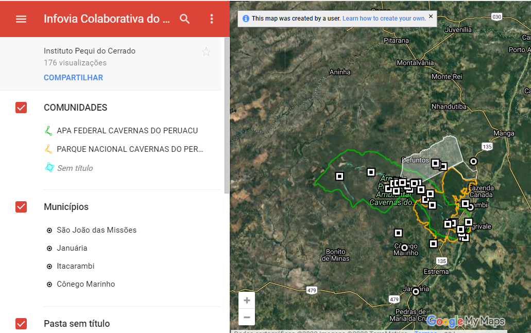531x333 pixels.
Task: Dismiss the user-created map notice banner
Action: pyautogui.click(x=431, y=16)
